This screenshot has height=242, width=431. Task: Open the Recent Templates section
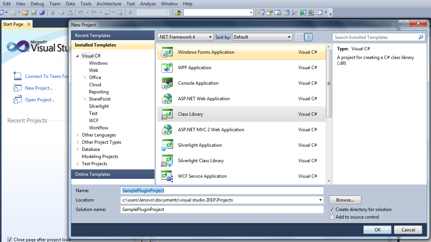pyautogui.click(x=113, y=36)
